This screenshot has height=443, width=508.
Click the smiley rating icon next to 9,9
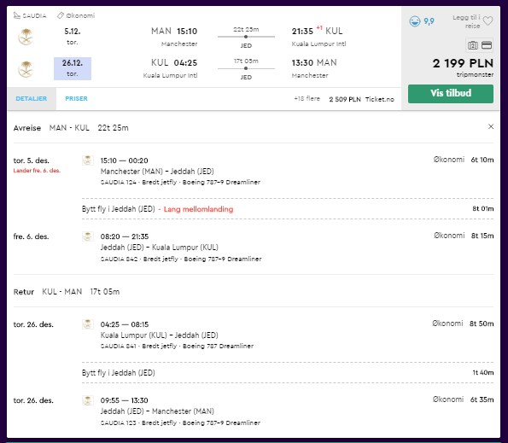pos(415,21)
